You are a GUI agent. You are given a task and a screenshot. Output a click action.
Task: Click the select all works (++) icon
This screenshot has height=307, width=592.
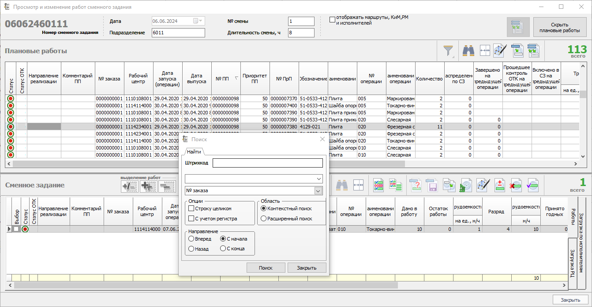(148, 186)
